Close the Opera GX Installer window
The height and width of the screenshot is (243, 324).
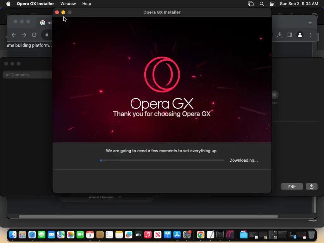pyautogui.click(x=57, y=12)
